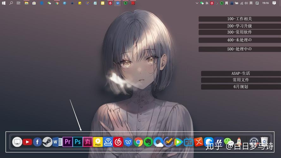This screenshot has height=158, width=281.
Task: Open Bilibili TV icon in the dock
Action: pos(188,142)
